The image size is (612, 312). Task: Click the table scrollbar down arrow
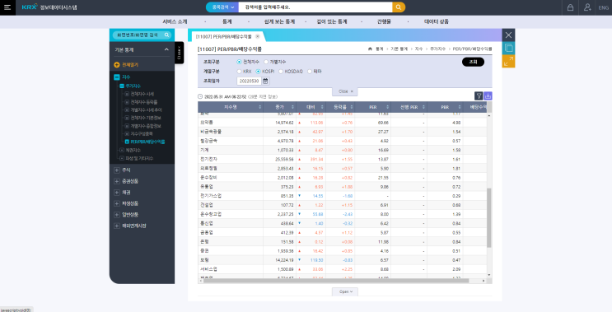pos(489,275)
